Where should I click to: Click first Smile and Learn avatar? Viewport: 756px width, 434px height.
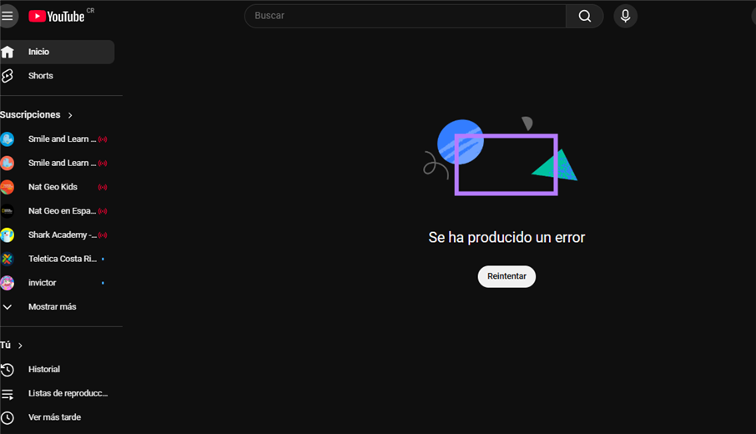point(8,139)
